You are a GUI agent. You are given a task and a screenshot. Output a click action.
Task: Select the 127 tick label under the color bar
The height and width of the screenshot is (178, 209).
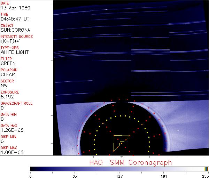point(119,175)
